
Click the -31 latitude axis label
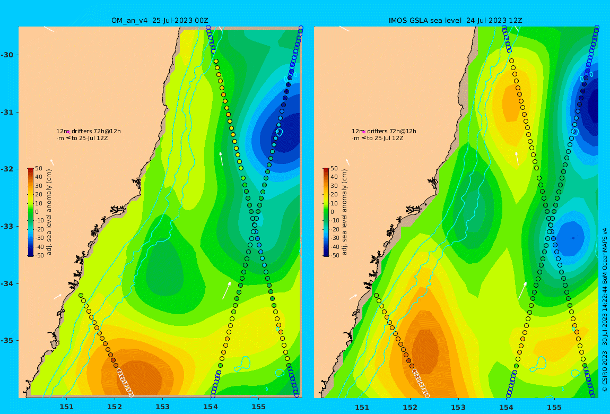(x=6, y=112)
